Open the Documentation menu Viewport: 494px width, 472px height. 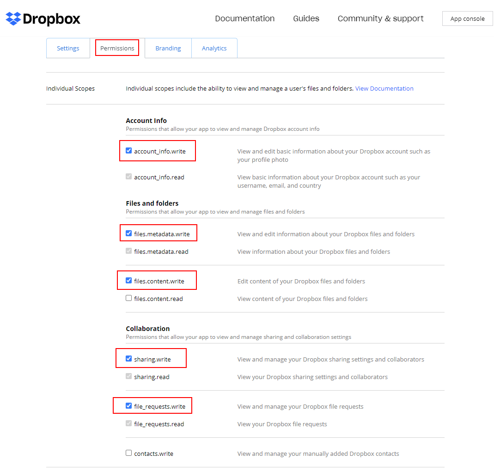click(x=244, y=18)
